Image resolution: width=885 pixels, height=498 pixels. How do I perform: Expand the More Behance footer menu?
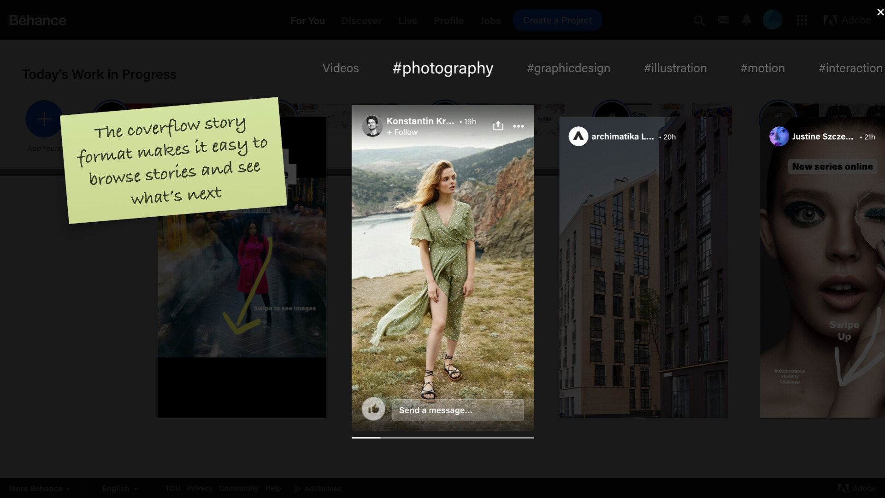(40, 488)
